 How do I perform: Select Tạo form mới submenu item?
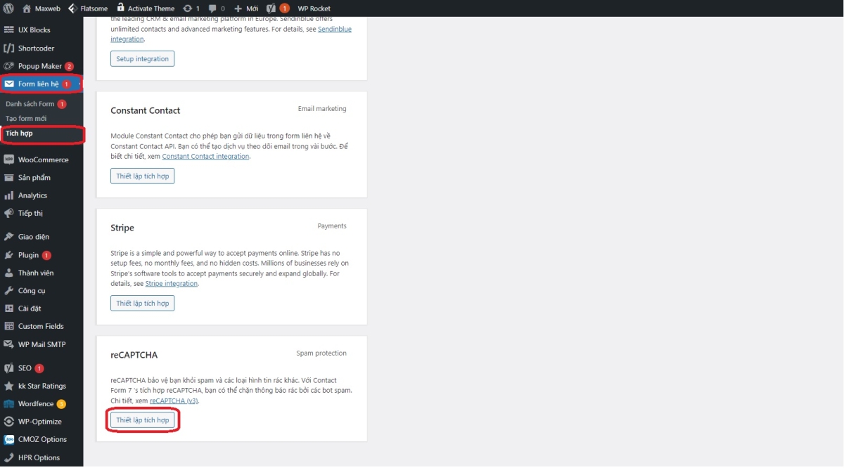[26, 119]
